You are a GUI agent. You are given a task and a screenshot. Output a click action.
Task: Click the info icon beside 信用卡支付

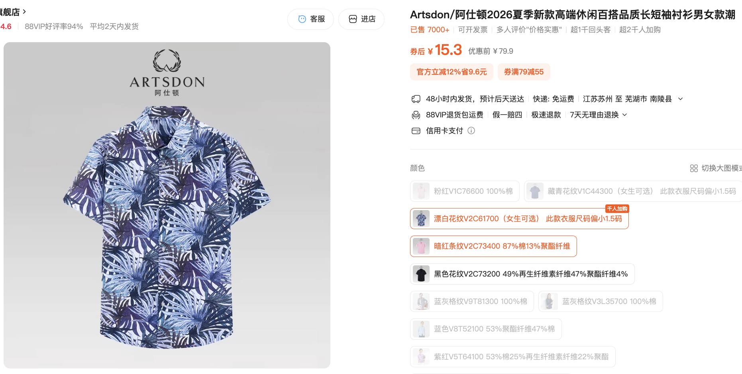471,131
